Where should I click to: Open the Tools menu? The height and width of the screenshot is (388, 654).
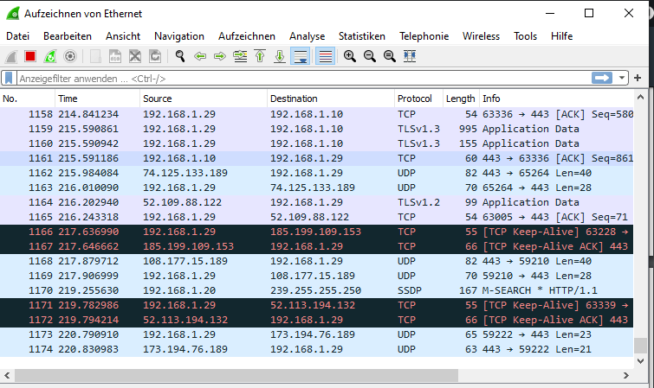525,36
